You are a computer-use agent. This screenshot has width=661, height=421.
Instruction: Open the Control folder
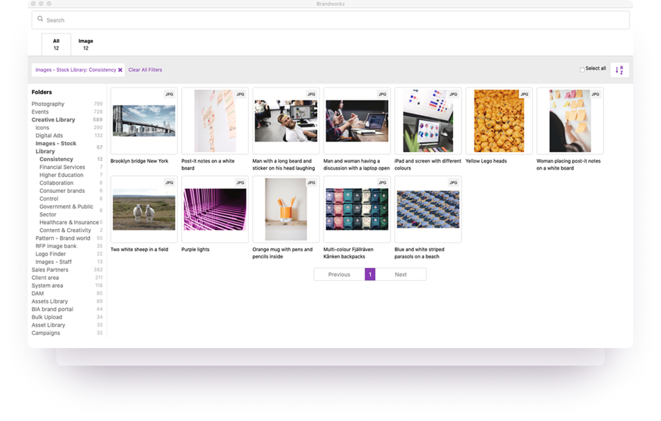click(x=49, y=198)
